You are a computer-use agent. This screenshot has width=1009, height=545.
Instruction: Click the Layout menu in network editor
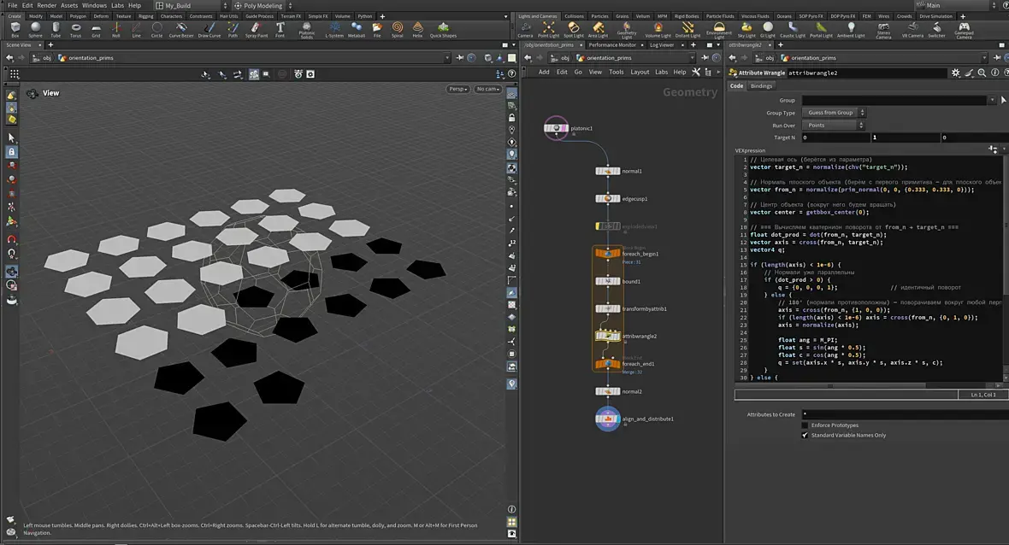(x=640, y=73)
